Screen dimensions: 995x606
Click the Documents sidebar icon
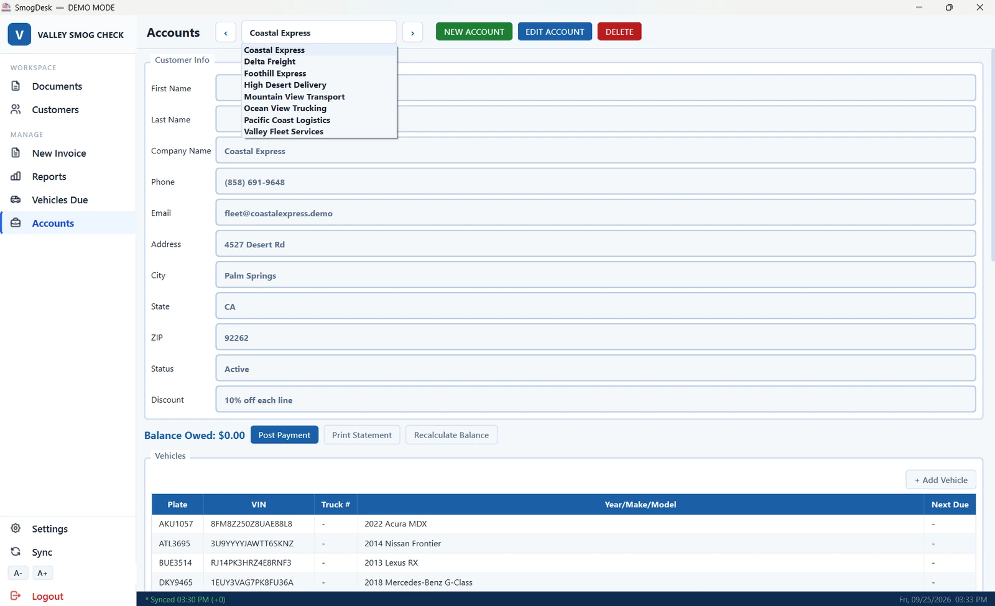click(x=16, y=86)
